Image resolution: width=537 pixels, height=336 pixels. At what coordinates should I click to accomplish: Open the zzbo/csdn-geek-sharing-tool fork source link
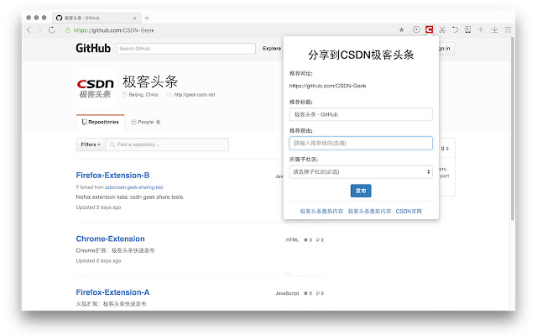[x=134, y=187]
